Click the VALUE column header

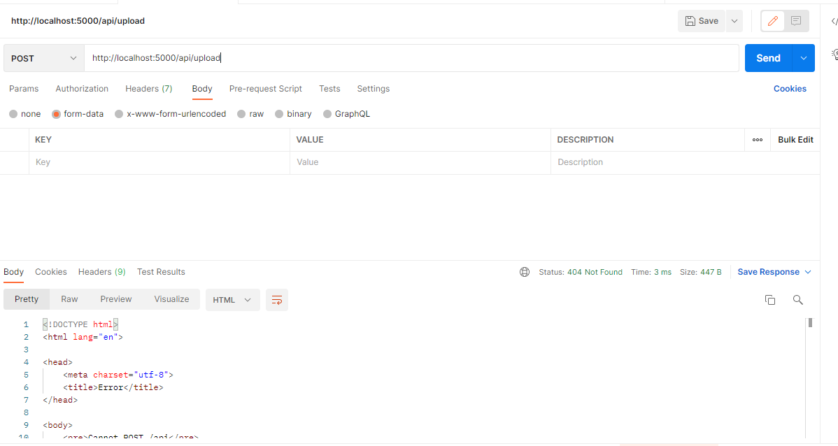[x=310, y=140]
